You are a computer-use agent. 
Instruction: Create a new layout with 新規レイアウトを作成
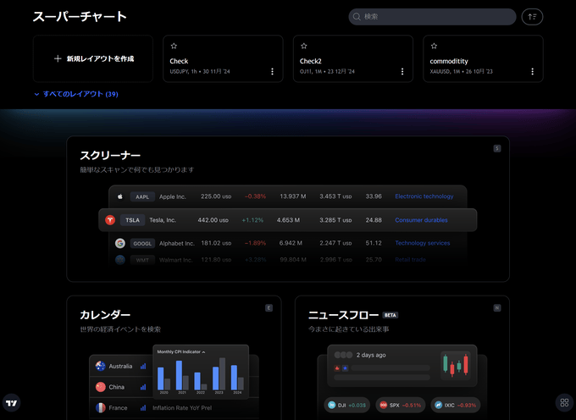click(93, 58)
